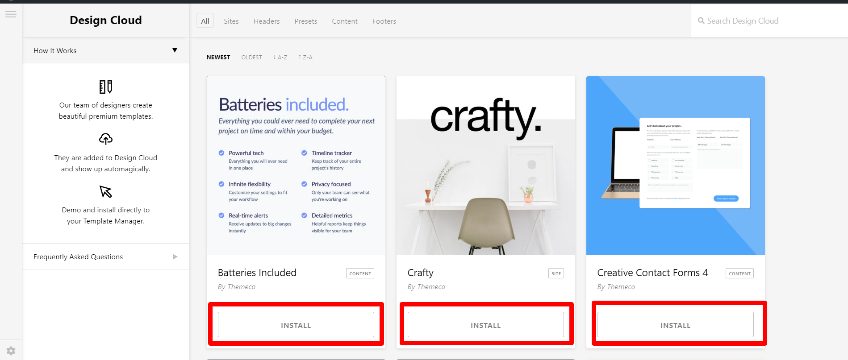
Task: Collapse the How It Works section
Action: 175,50
